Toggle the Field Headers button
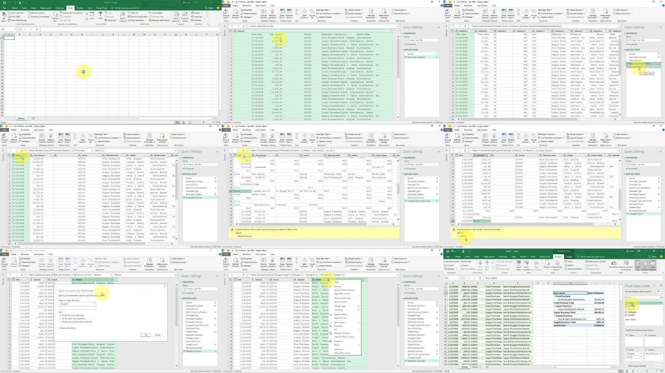The image size is (665, 373). point(652,266)
